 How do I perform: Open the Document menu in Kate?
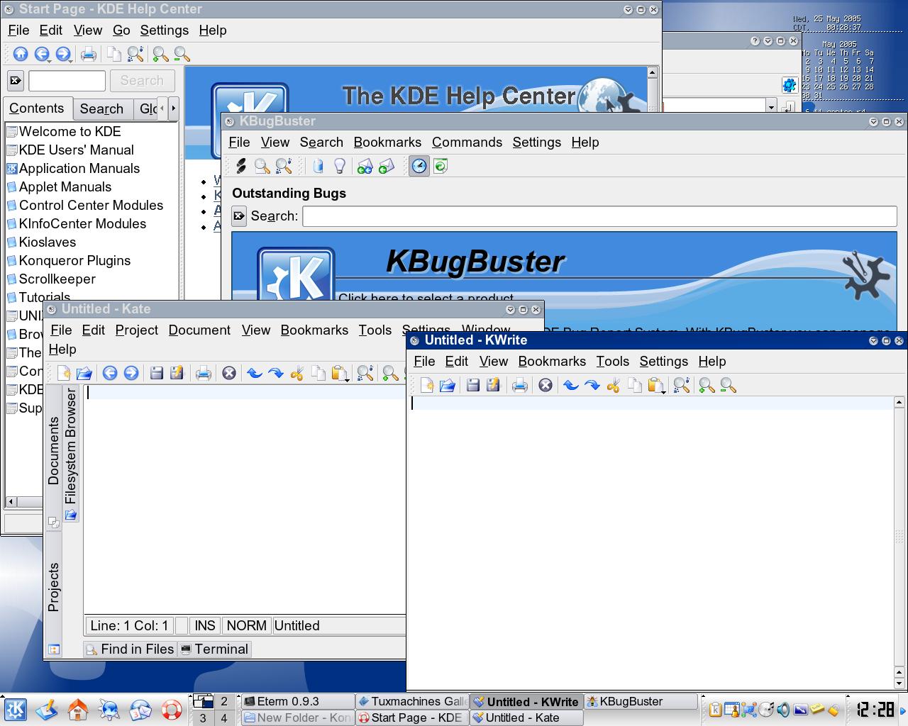199,330
